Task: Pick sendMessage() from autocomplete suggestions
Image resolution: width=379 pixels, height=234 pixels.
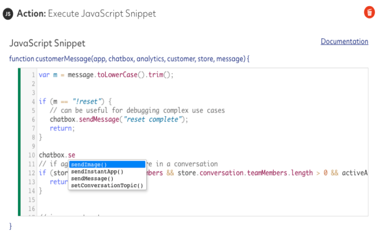Action: (x=92, y=179)
